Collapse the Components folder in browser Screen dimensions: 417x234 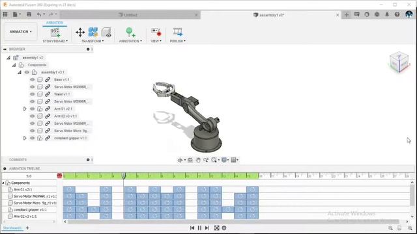(x=14, y=65)
